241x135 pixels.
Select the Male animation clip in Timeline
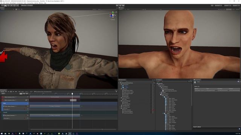tap(55, 106)
